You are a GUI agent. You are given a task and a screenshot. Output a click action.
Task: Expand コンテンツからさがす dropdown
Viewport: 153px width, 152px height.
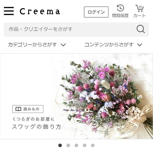[113, 45]
